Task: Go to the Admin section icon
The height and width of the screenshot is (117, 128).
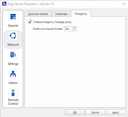Action: [x=13, y=74]
